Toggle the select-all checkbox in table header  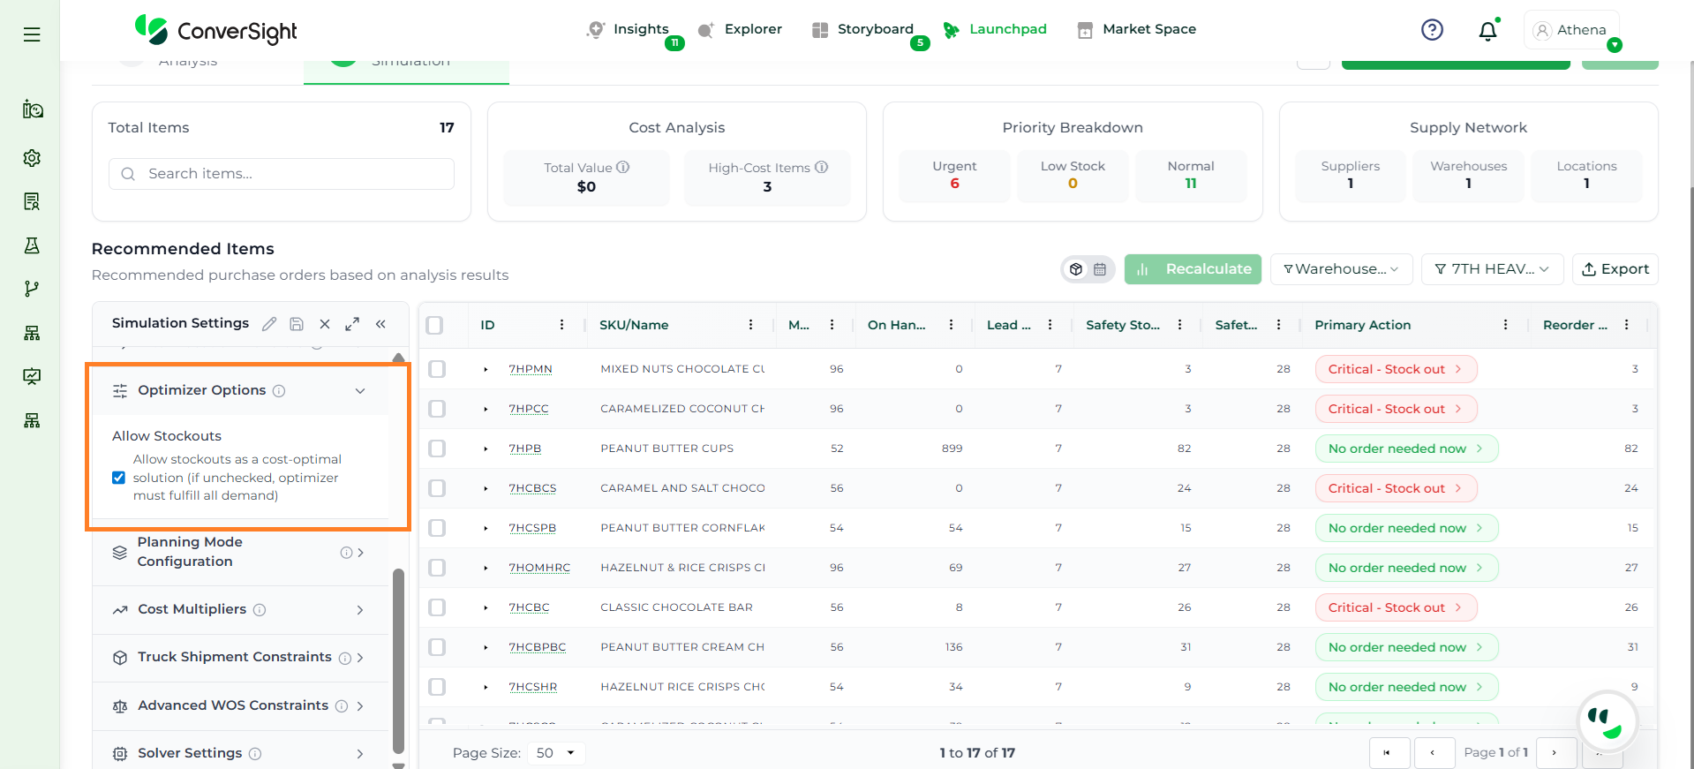pyautogui.click(x=434, y=325)
